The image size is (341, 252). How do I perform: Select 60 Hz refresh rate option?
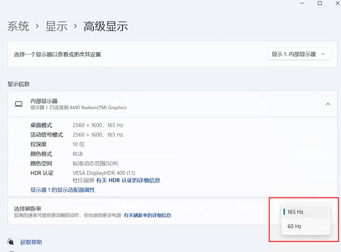pyautogui.click(x=306, y=226)
